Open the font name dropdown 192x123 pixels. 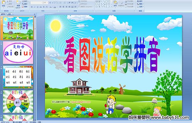click(37, 3)
